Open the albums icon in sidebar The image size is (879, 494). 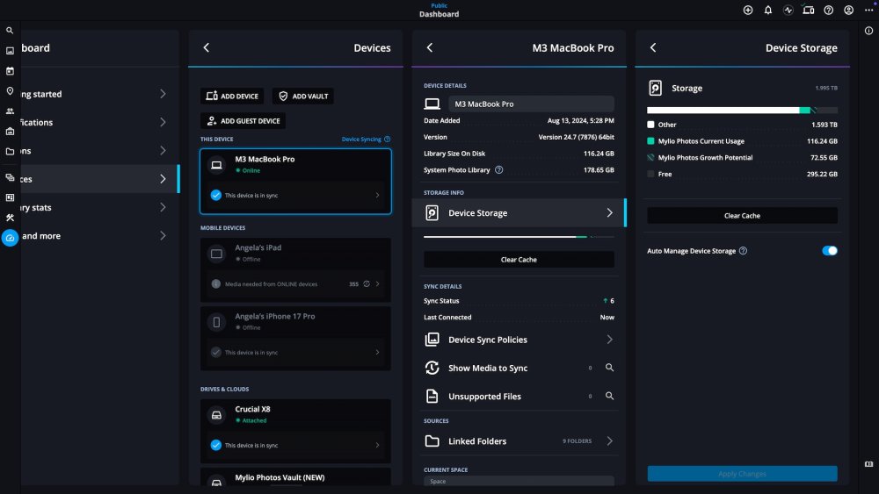[x=10, y=132]
